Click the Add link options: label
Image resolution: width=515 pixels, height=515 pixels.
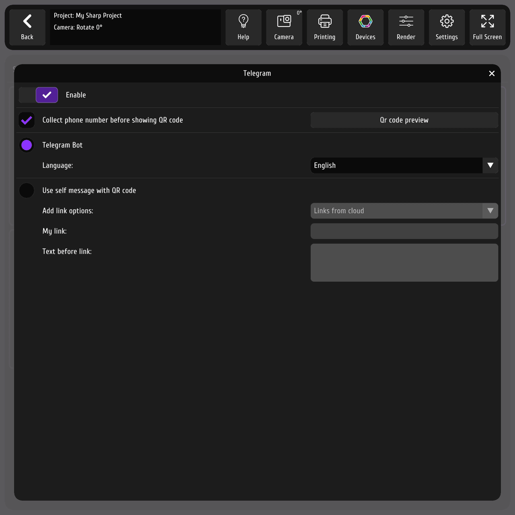coord(68,211)
